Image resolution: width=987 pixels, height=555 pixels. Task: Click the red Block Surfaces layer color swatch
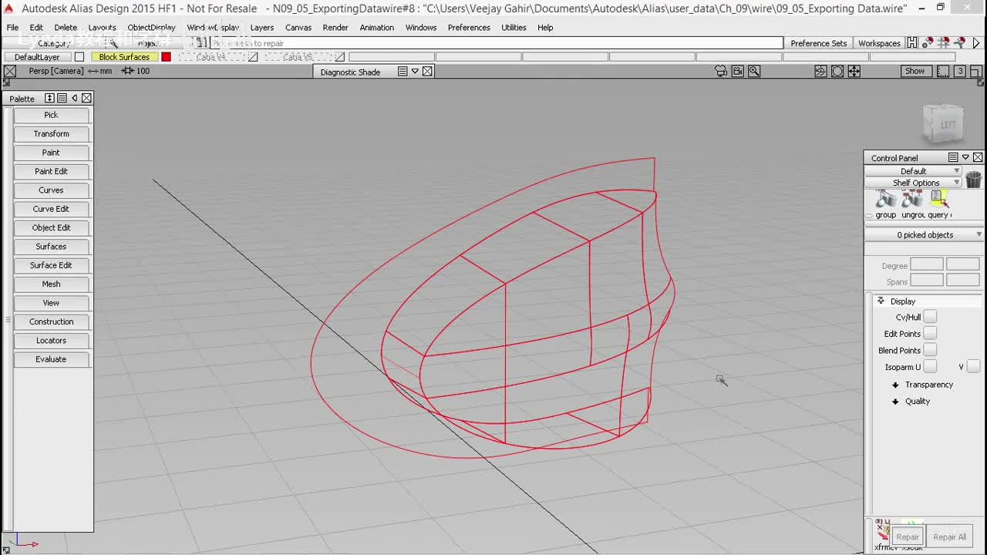(166, 57)
